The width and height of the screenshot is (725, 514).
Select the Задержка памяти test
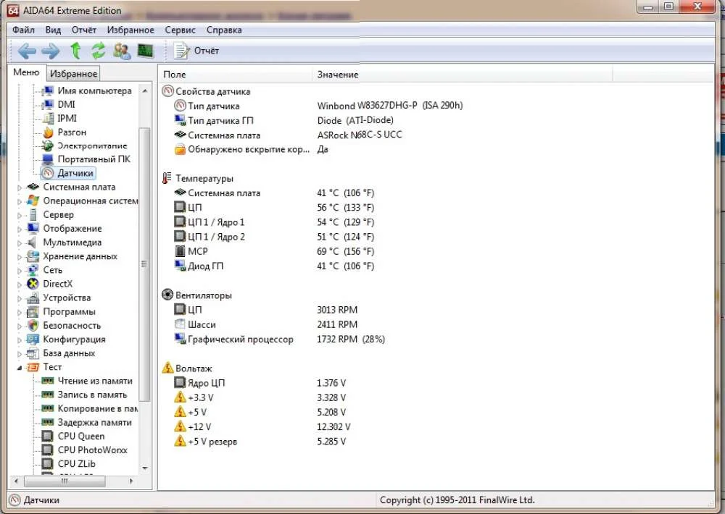(x=87, y=423)
